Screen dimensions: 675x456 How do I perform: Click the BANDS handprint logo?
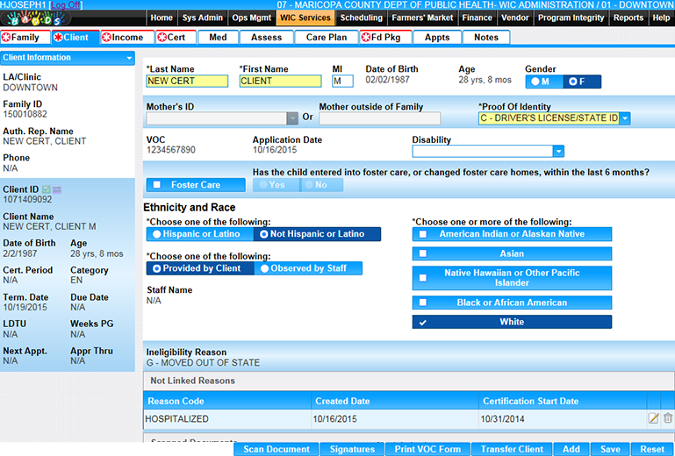pyautogui.click(x=35, y=18)
